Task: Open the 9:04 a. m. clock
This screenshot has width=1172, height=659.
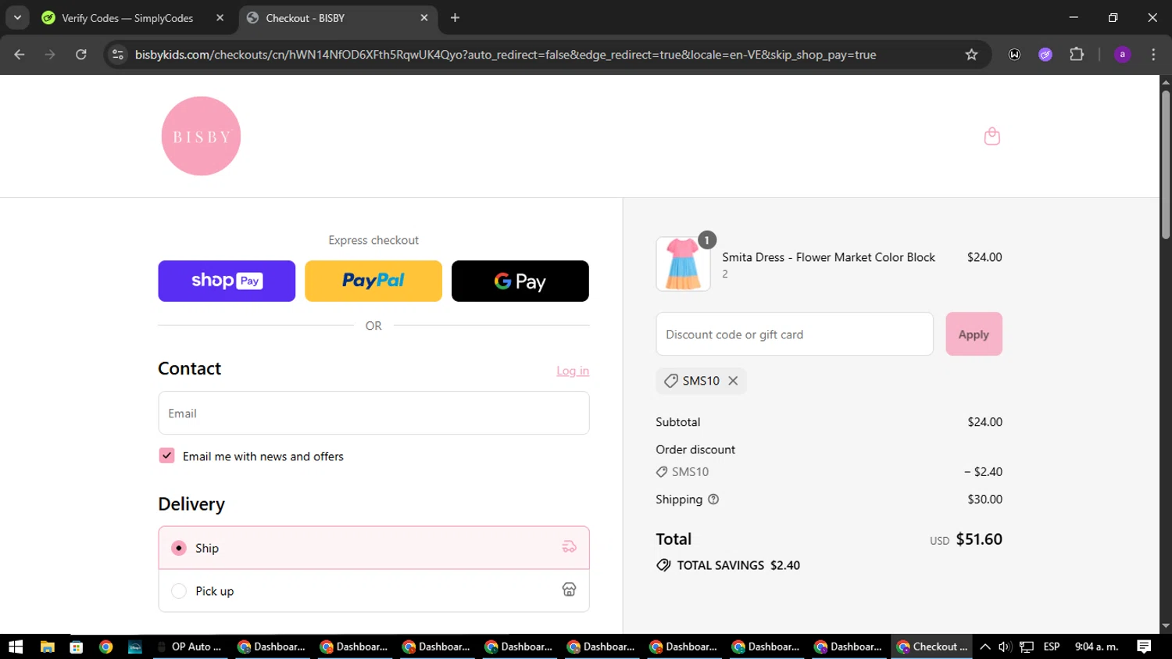Action: (1096, 646)
